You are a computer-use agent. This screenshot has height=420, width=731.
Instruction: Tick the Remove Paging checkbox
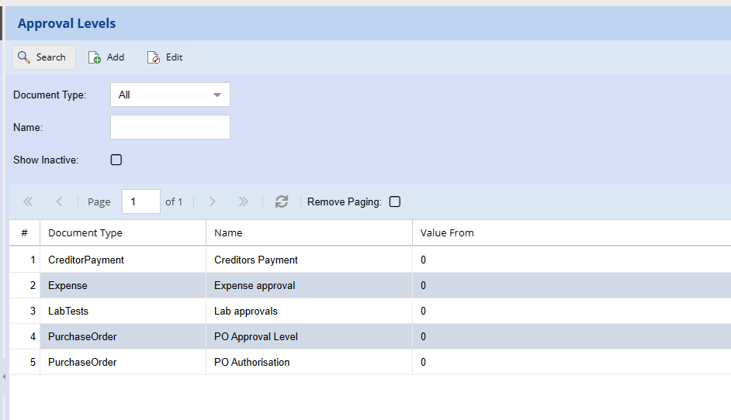point(395,201)
